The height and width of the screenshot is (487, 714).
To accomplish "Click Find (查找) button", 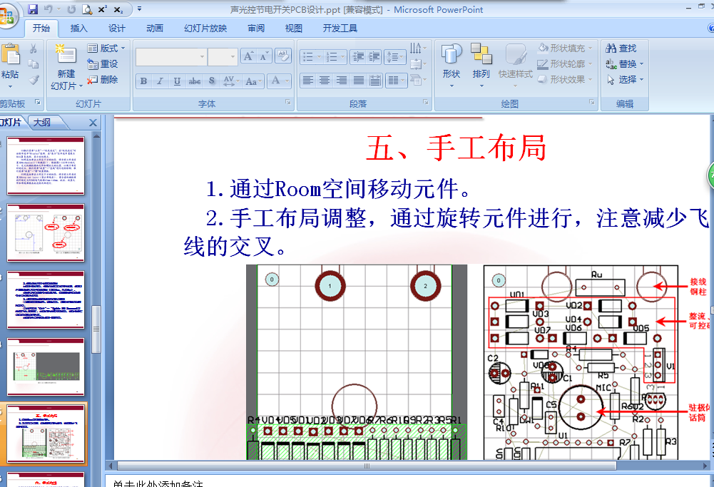I will (x=621, y=48).
